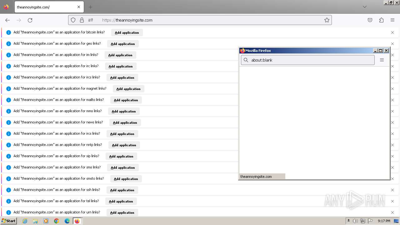The width and height of the screenshot is (400, 225).
Task: Open the site permissions icon in the address bar
Action: tap(91, 20)
